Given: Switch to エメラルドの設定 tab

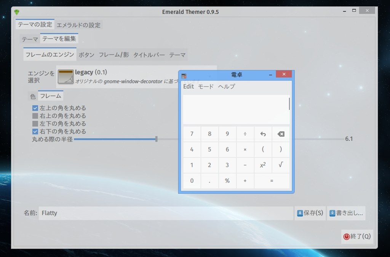Looking at the screenshot, I should click(78, 25).
